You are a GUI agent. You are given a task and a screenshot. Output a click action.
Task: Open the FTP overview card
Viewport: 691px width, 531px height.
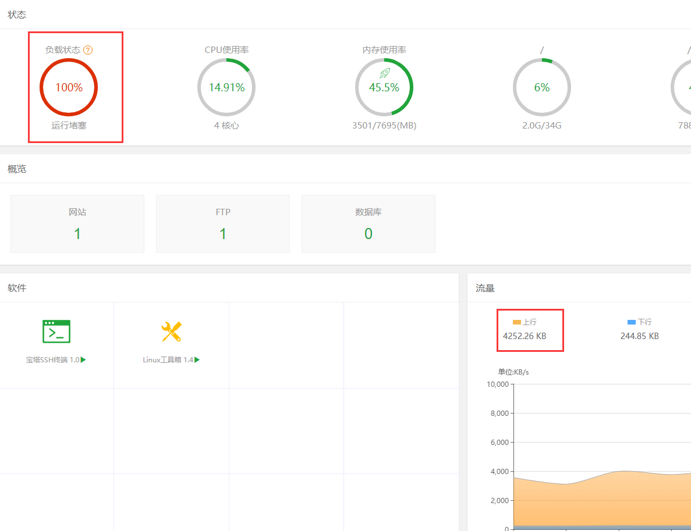pyautogui.click(x=223, y=224)
